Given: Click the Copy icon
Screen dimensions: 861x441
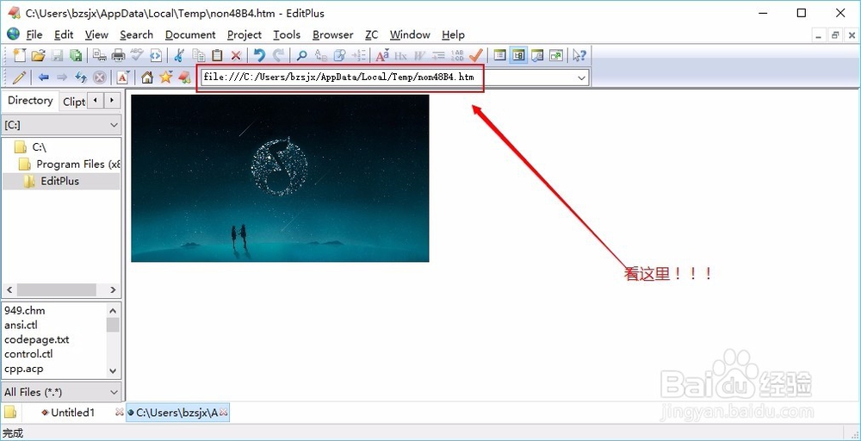Looking at the screenshot, I should point(199,55).
